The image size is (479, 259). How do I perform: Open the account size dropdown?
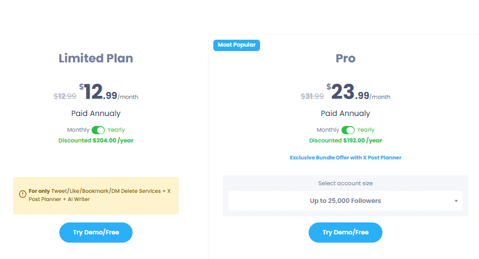pos(345,201)
